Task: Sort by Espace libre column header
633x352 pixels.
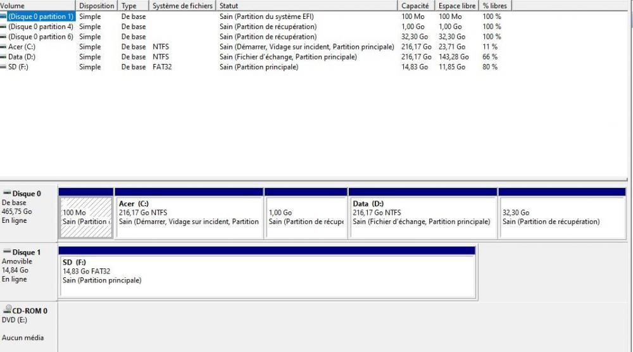Action: (x=457, y=6)
